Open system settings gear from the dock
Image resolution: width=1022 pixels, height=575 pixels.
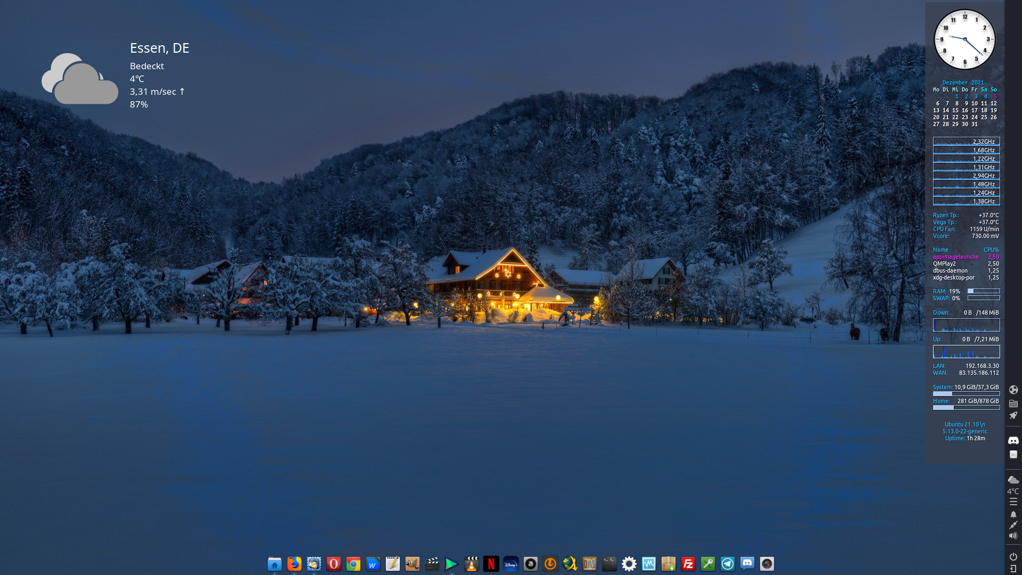(x=629, y=564)
